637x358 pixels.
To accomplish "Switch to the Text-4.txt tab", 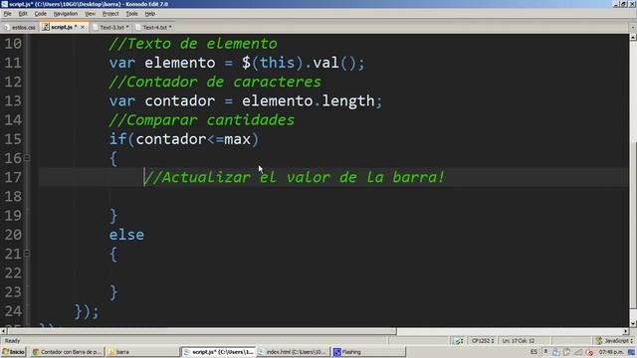I will [x=153, y=27].
